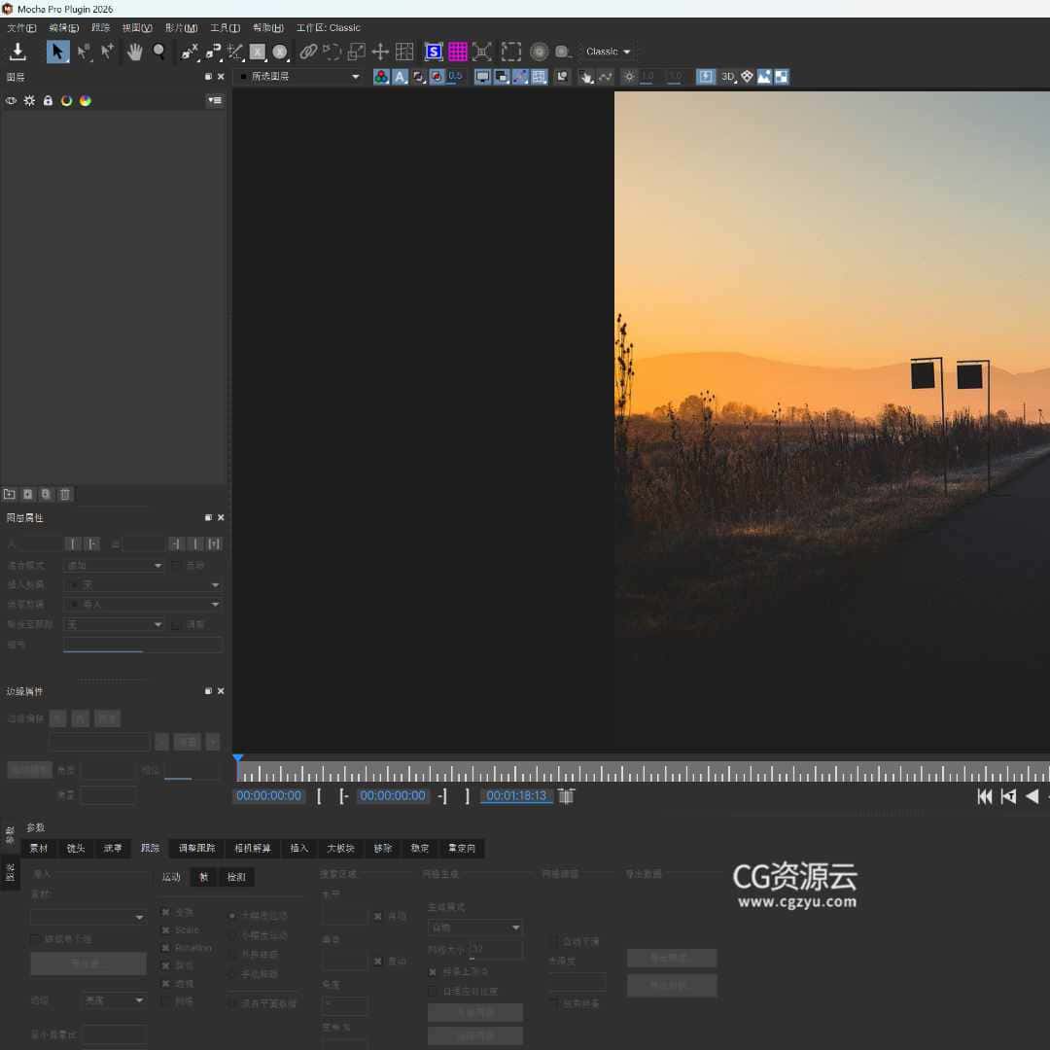Open the layer selection dropdown above the viewer
1050x1050 pixels.
[x=299, y=77]
